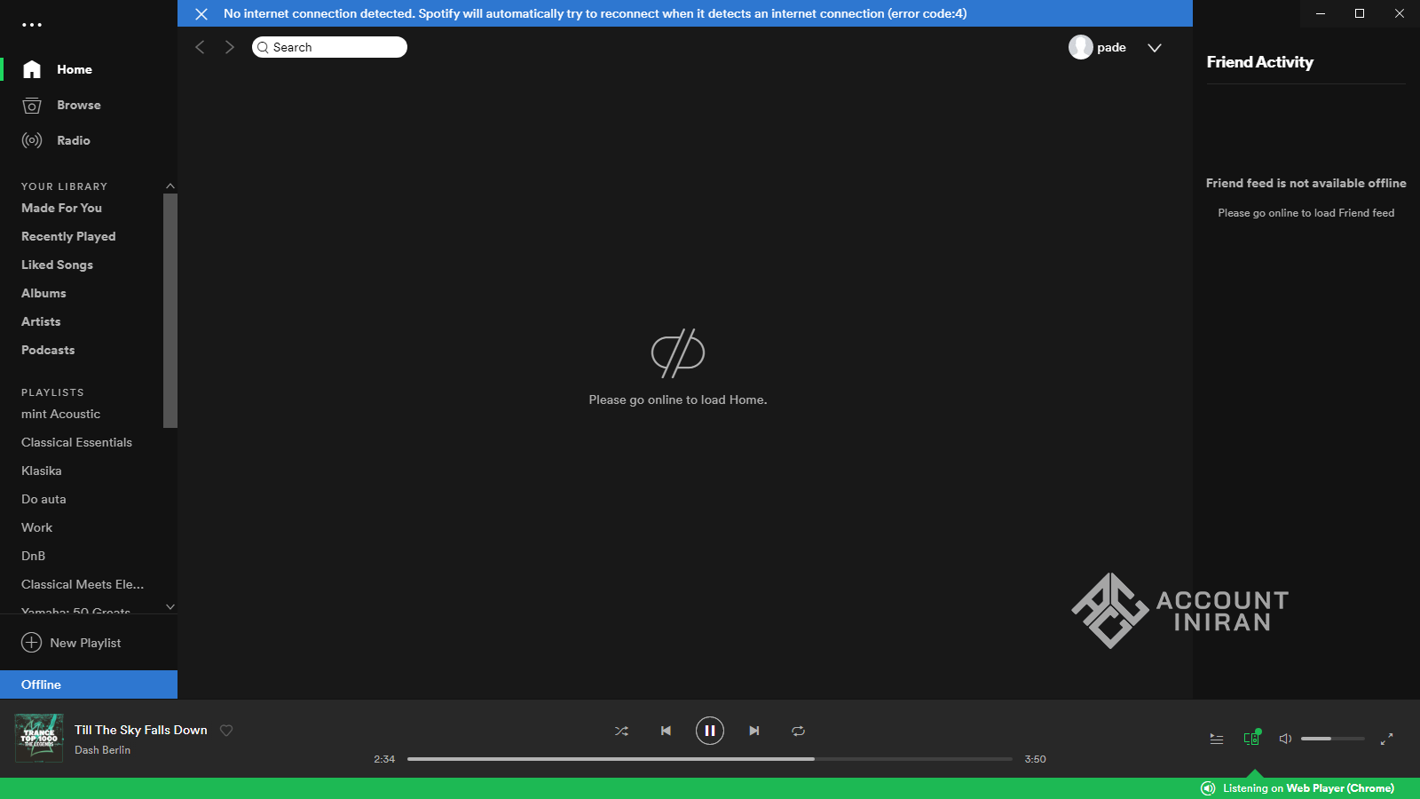Create a New Playlist
Screen dimensions: 1420x799
click(85, 643)
